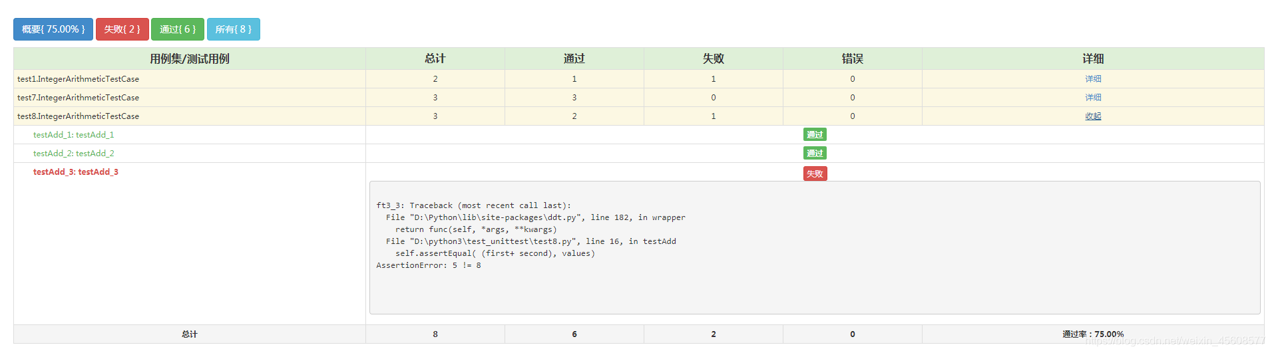
Task: Expand details for test1.IntegerArithmeticTestCase row
Action: point(1092,79)
